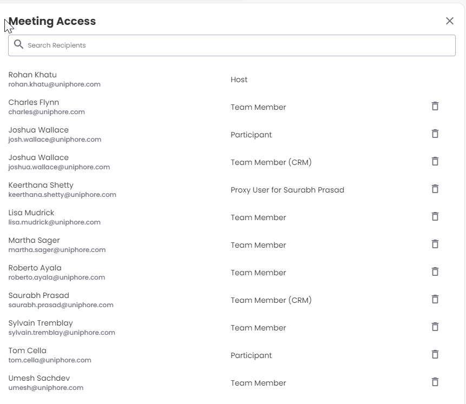Click the Meeting Access heading
This screenshot has height=404, width=466.
point(52,21)
